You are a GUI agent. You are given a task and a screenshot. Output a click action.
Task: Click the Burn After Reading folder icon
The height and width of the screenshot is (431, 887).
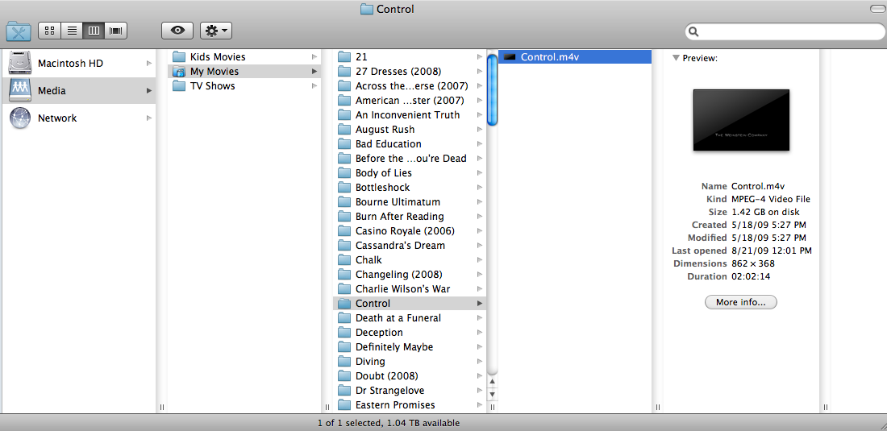pyautogui.click(x=344, y=217)
